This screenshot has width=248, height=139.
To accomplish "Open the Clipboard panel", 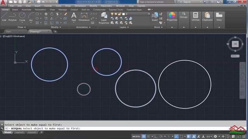I will point(207,17).
